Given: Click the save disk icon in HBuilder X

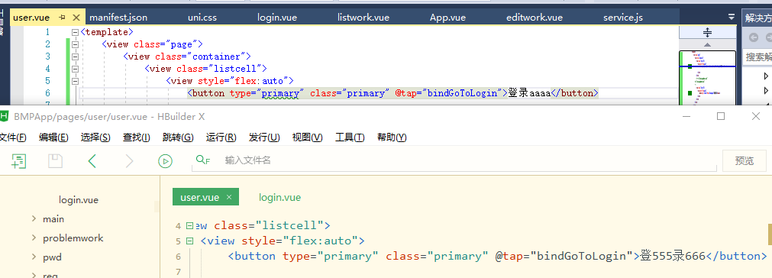Looking at the screenshot, I should [x=55, y=161].
